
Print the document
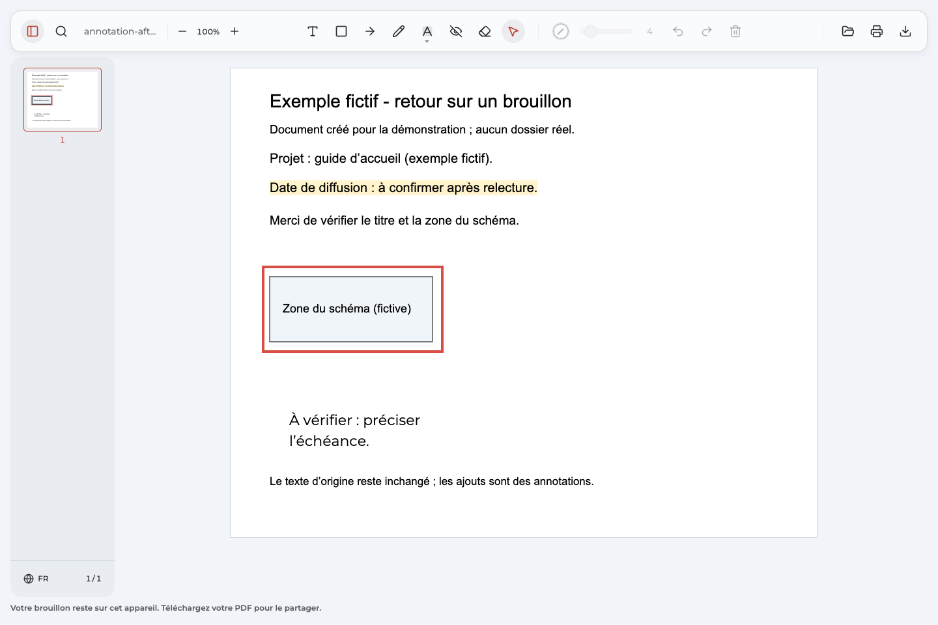[x=877, y=31]
